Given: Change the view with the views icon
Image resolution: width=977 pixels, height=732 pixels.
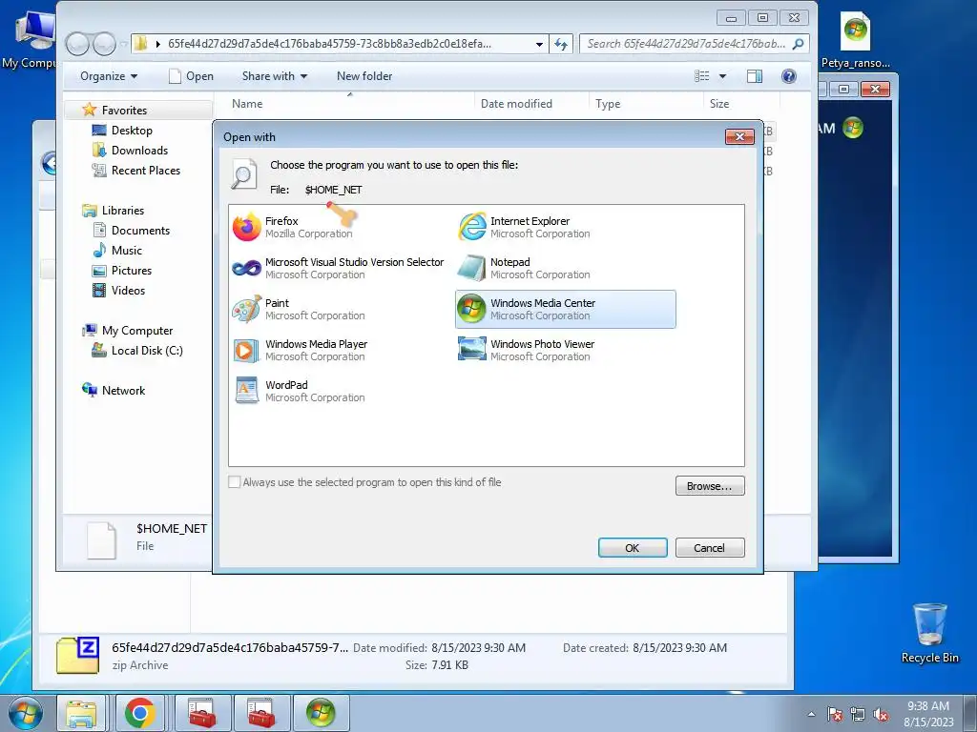Looking at the screenshot, I should click(702, 76).
